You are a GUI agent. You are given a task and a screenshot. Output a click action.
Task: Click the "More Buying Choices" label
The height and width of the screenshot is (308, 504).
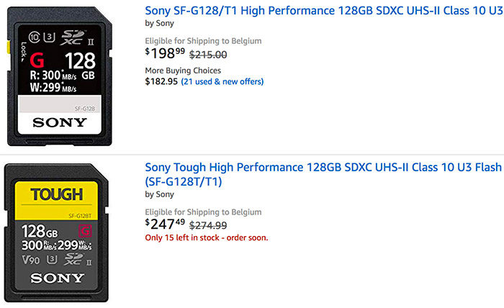(x=183, y=71)
